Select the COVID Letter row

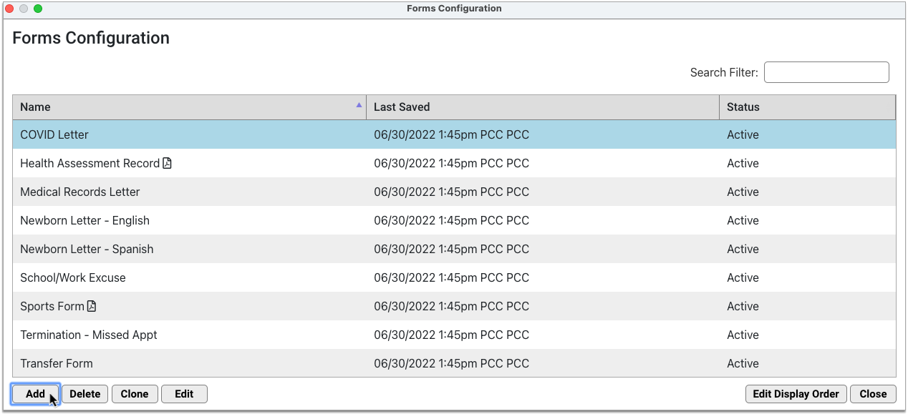454,134
